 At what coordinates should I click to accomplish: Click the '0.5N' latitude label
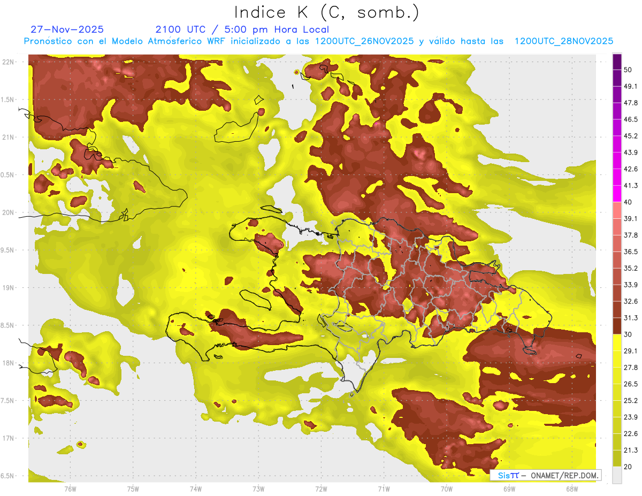(7, 175)
